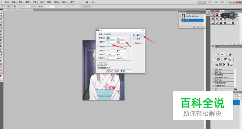Image resolution: width=242 pixels, height=129 pixels.
Task: Apply the no-style (red slash) swatch
Action: pos(213,15)
